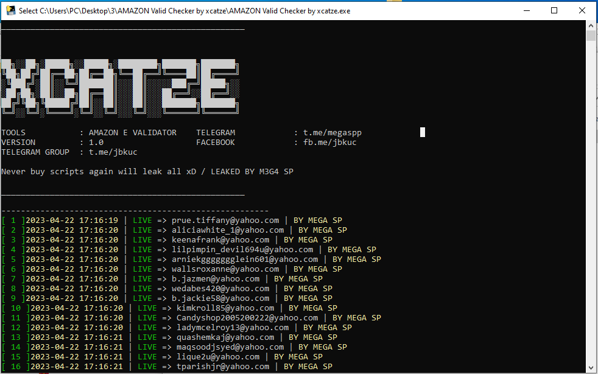This screenshot has height=374, width=598.
Task: Click the green LIVE status on row 1
Action: [142, 221]
